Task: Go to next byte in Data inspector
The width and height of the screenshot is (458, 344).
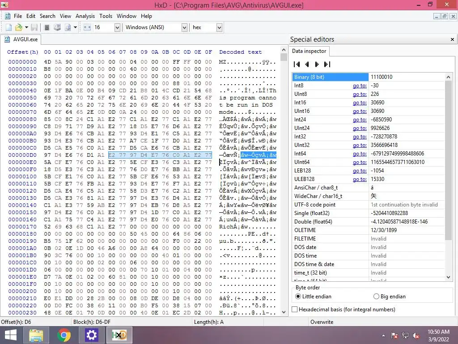Action: (317, 64)
